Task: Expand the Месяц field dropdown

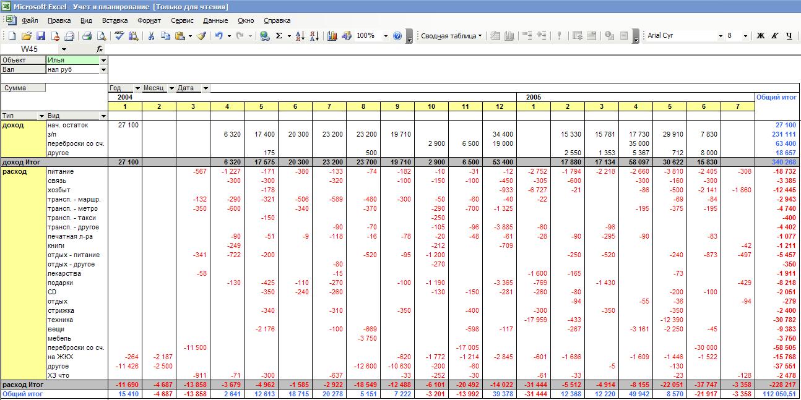Action: (x=170, y=88)
